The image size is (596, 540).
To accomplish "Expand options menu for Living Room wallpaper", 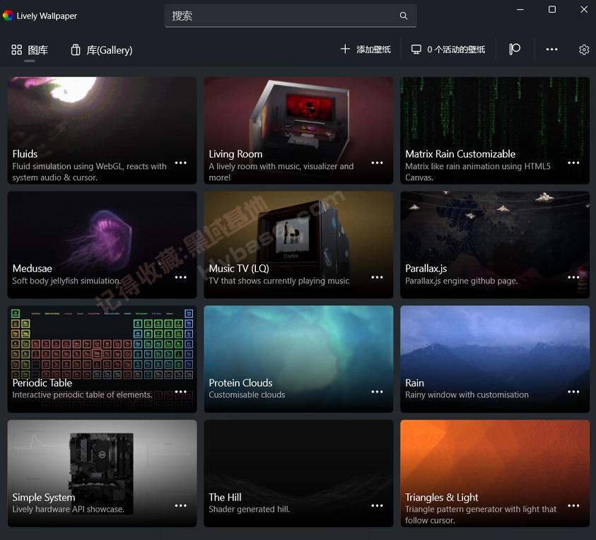I will 378,163.
